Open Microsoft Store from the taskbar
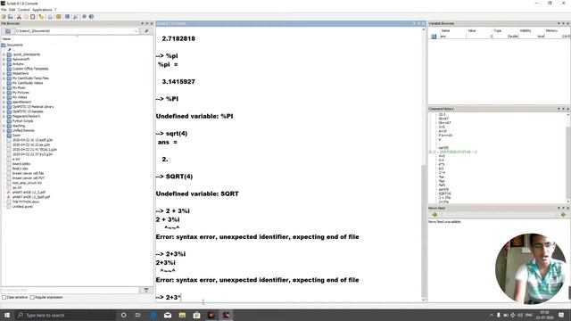 pos(196,315)
